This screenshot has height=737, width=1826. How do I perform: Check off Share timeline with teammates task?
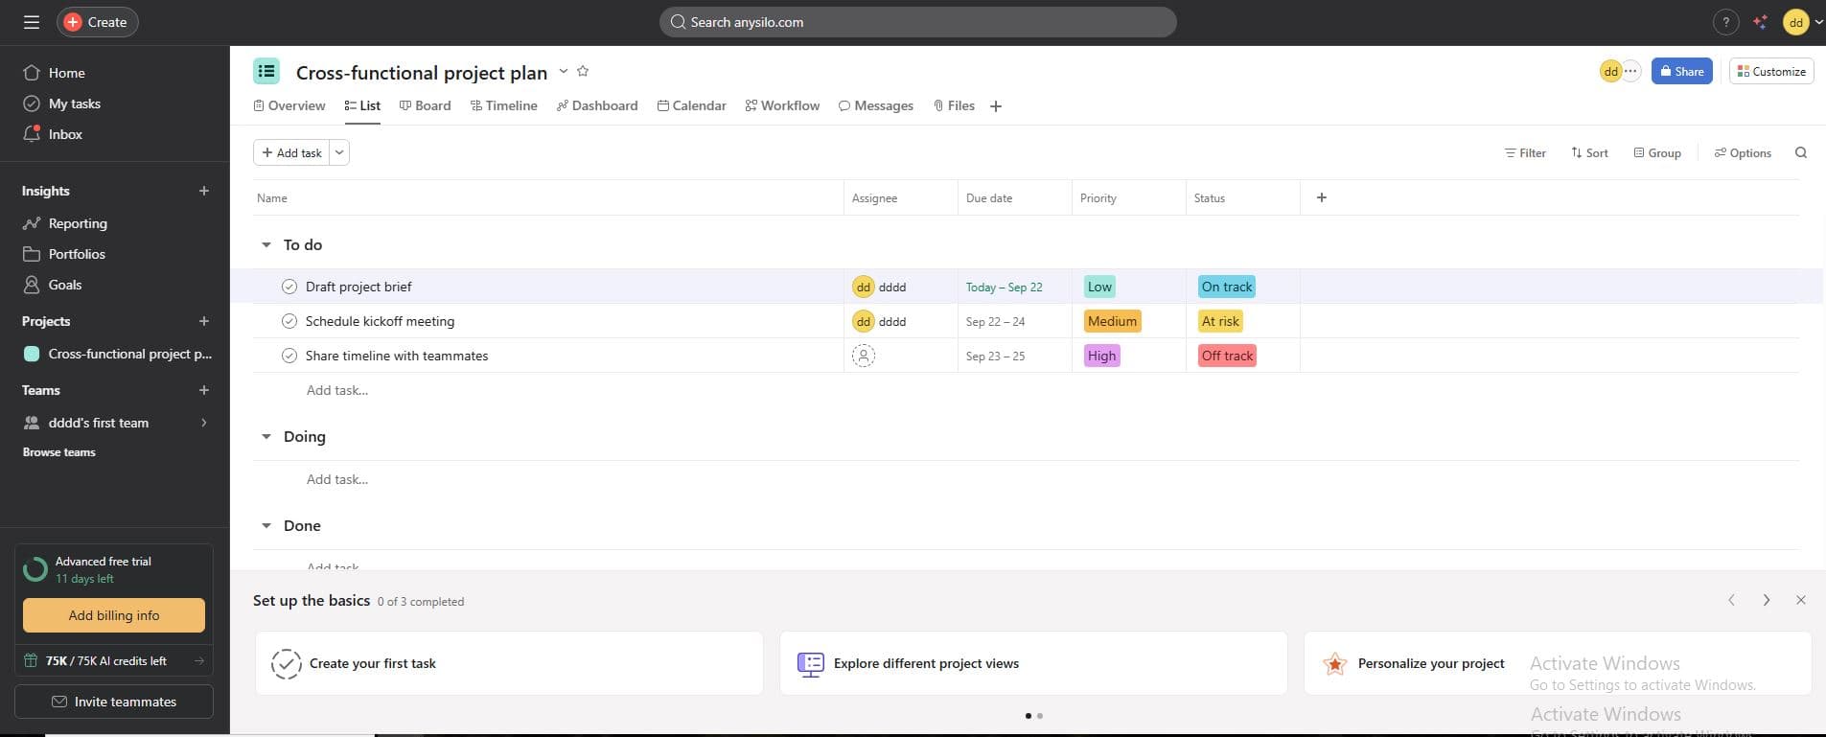289,356
